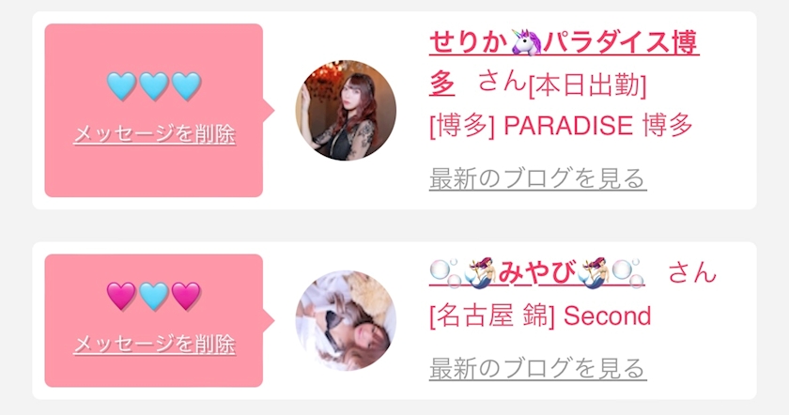Click the bubbles emoji ending みやび's name
This screenshot has width=789, height=415.
[x=629, y=272]
